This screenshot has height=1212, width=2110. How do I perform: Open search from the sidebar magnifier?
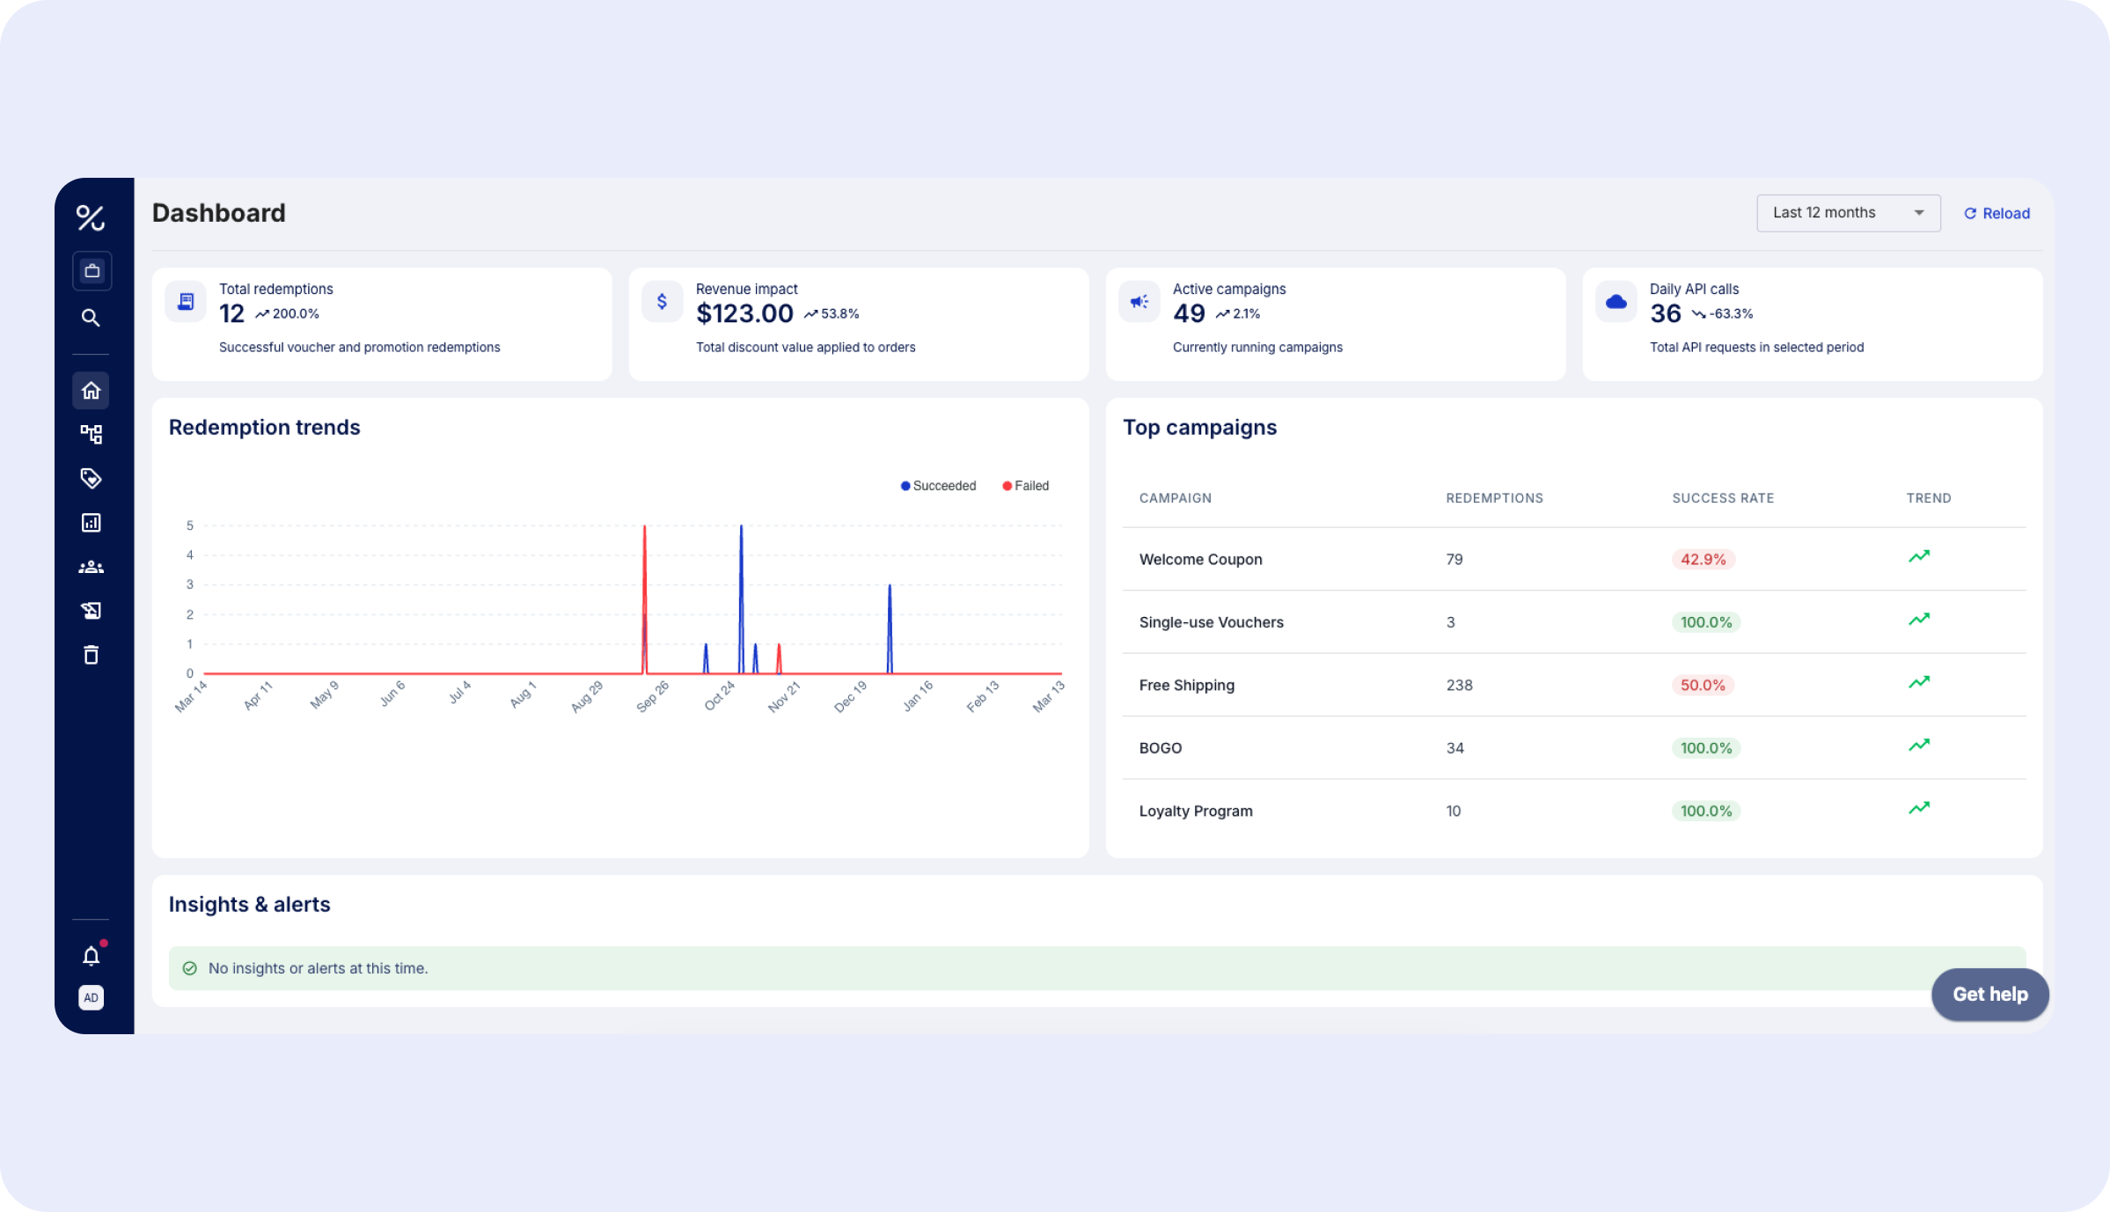click(91, 318)
